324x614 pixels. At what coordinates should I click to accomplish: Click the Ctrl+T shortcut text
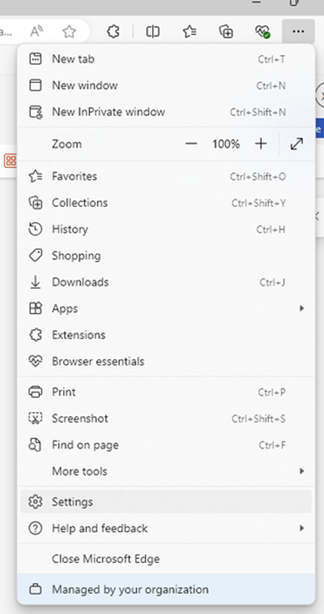coord(272,59)
